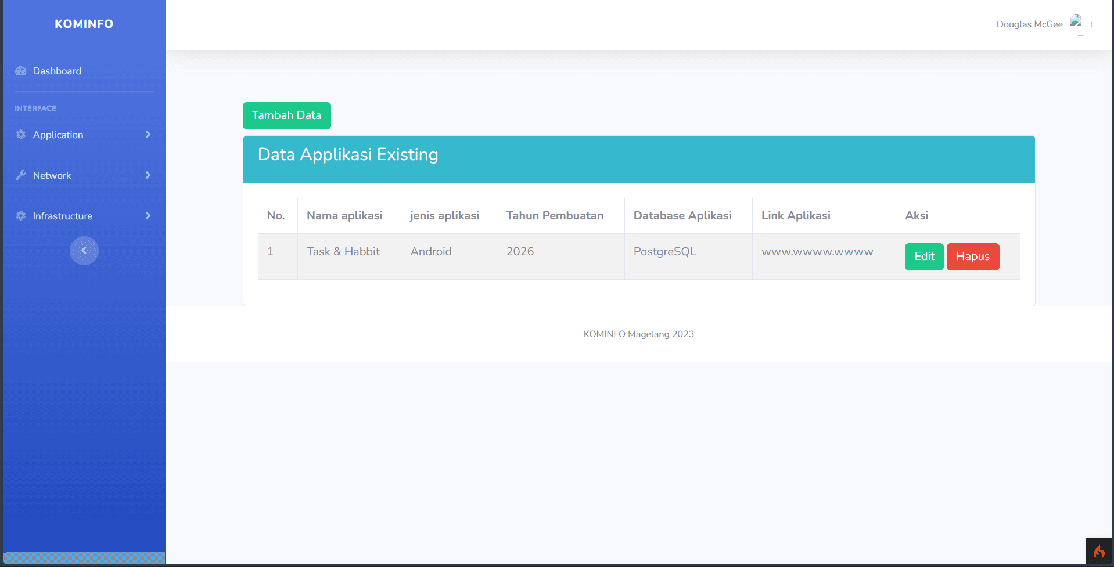Click the user avatar image

[x=1076, y=22]
